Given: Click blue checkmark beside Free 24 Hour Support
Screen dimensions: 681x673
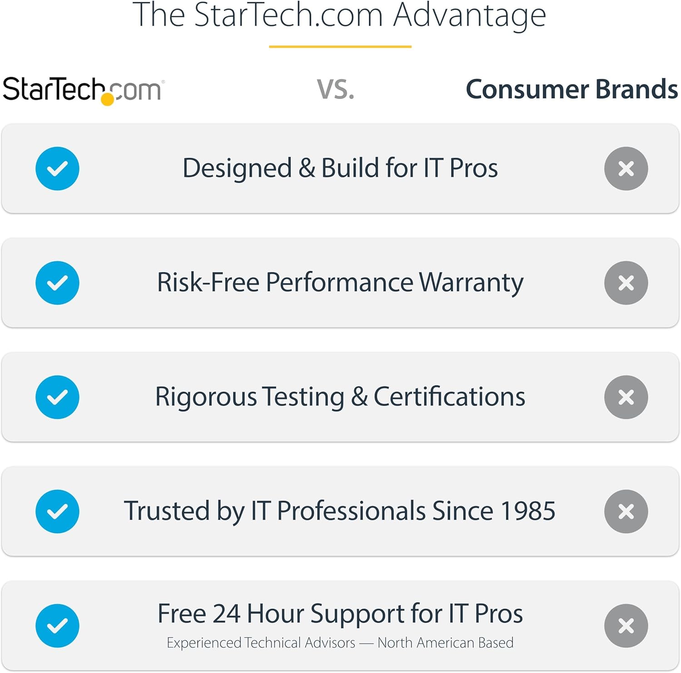Looking at the screenshot, I should (58, 626).
